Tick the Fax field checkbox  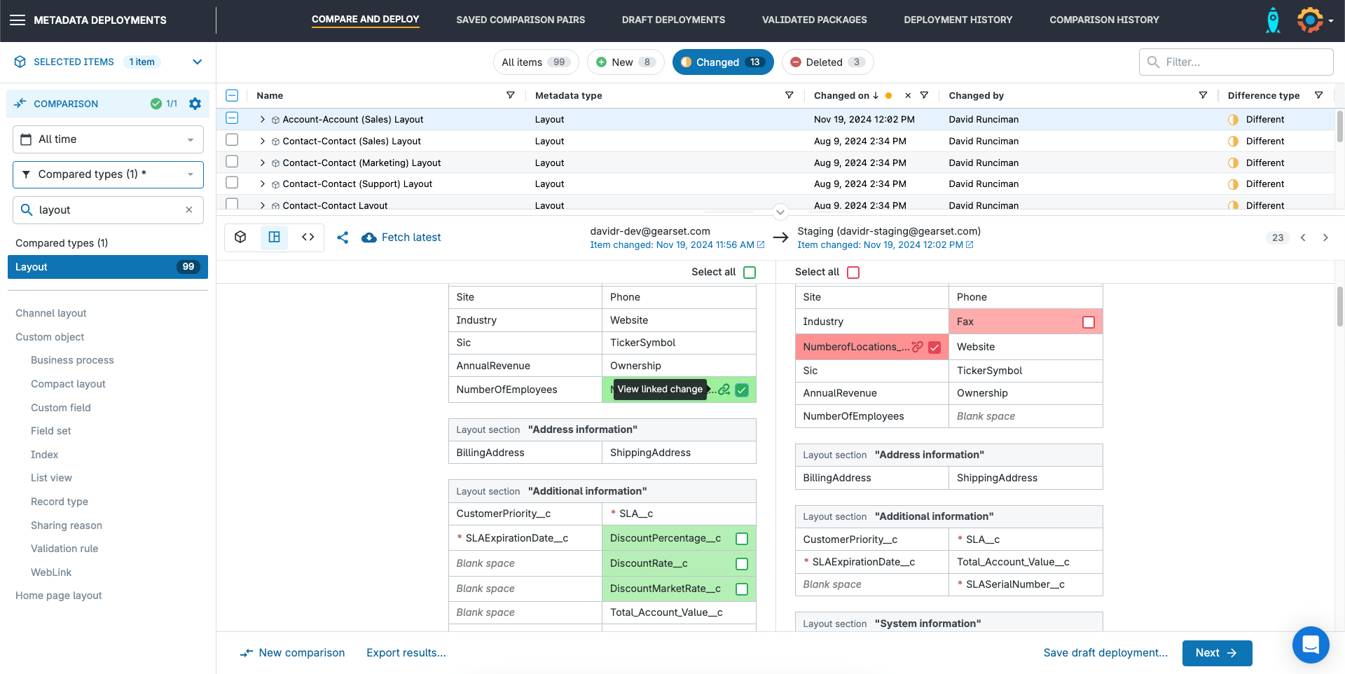coord(1088,322)
